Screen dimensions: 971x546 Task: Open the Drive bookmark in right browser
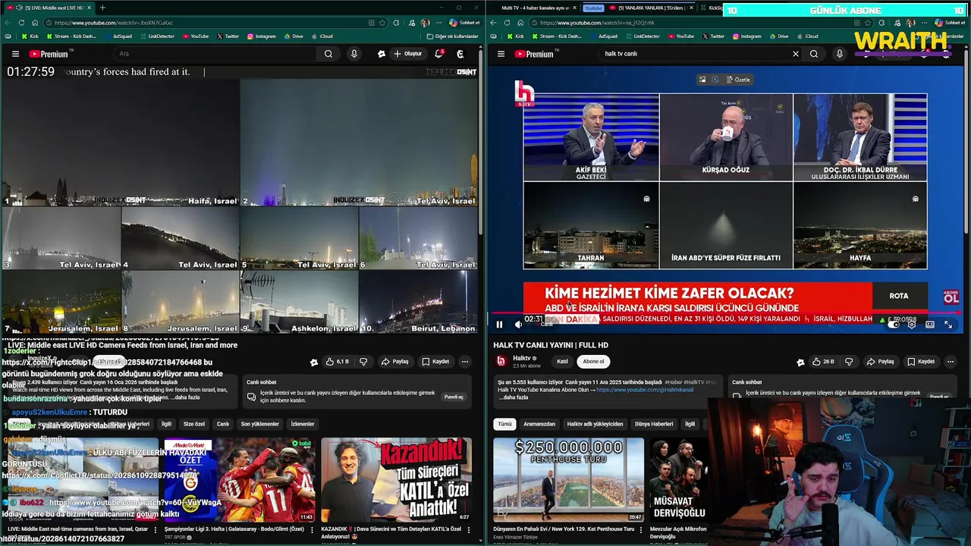[x=778, y=36]
